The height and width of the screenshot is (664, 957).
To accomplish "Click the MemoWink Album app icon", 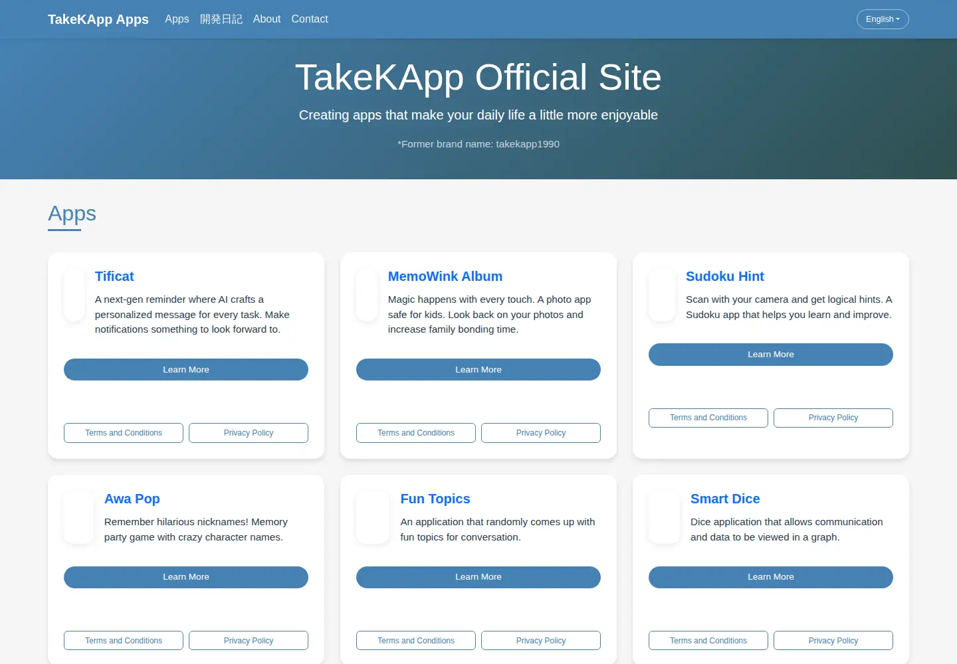I will pyautogui.click(x=368, y=295).
